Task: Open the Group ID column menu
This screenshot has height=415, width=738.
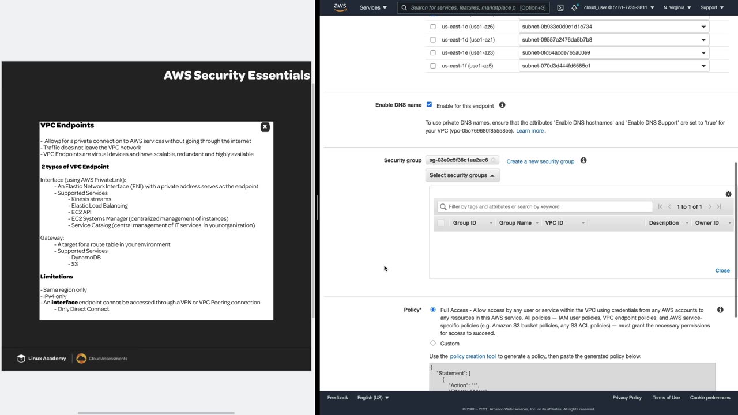Action: [491, 223]
